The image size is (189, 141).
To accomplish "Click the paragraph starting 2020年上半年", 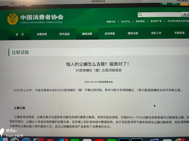I will click(98, 90).
